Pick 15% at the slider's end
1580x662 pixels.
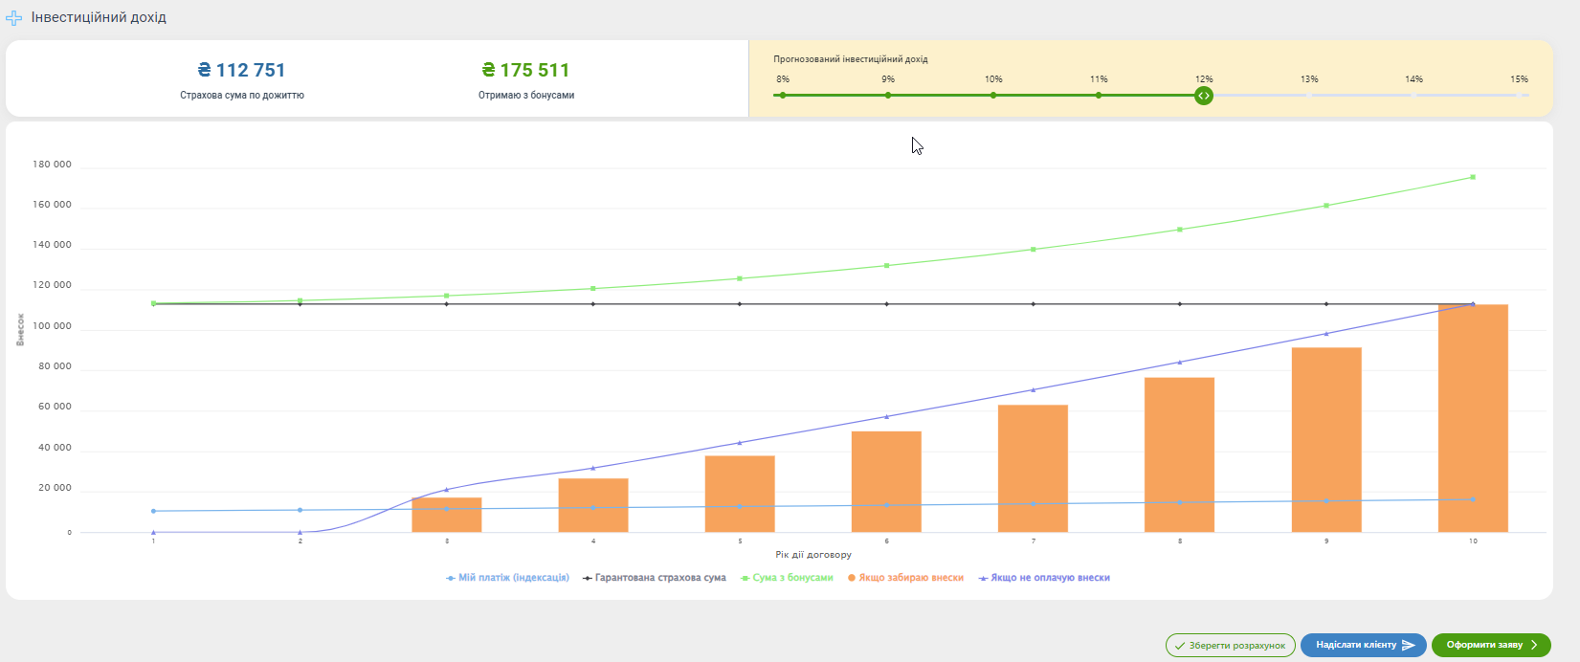1519,96
